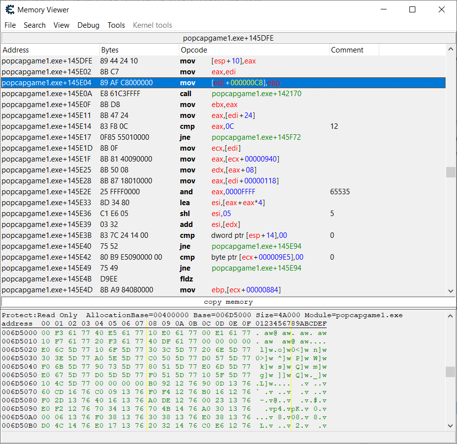Open the File menu
The width and height of the screenshot is (457, 444).
tap(10, 25)
